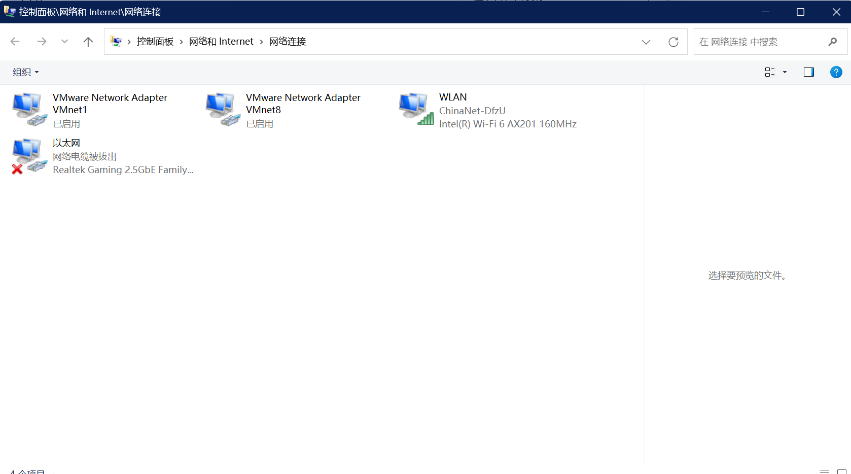Go up one level with up arrow

coord(88,42)
